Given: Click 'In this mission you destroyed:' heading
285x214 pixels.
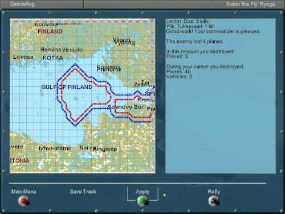Looking at the screenshot, I should click(x=200, y=51).
